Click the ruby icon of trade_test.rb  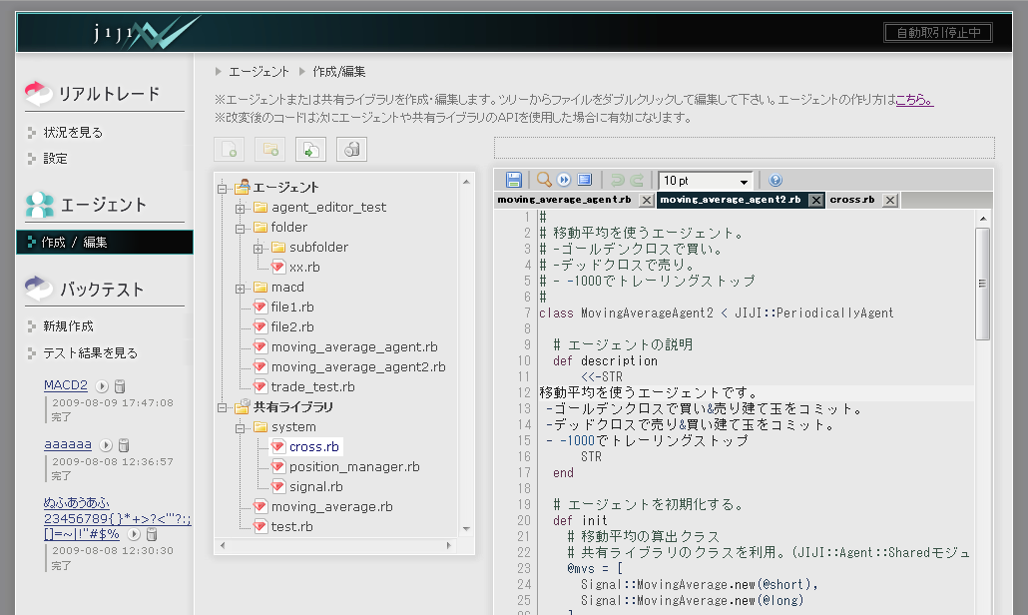pyautogui.click(x=260, y=386)
